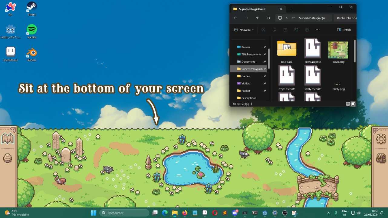Open the three-dots See more toolbar menu

pyautogui.click(x=317, y=30)
